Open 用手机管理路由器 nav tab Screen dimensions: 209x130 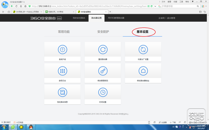point(116,18)
